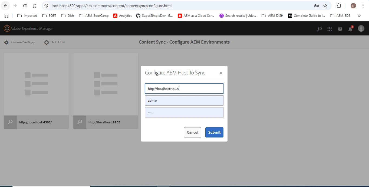
Task: Submit the AEM host configuration
Action: [214, 132]
